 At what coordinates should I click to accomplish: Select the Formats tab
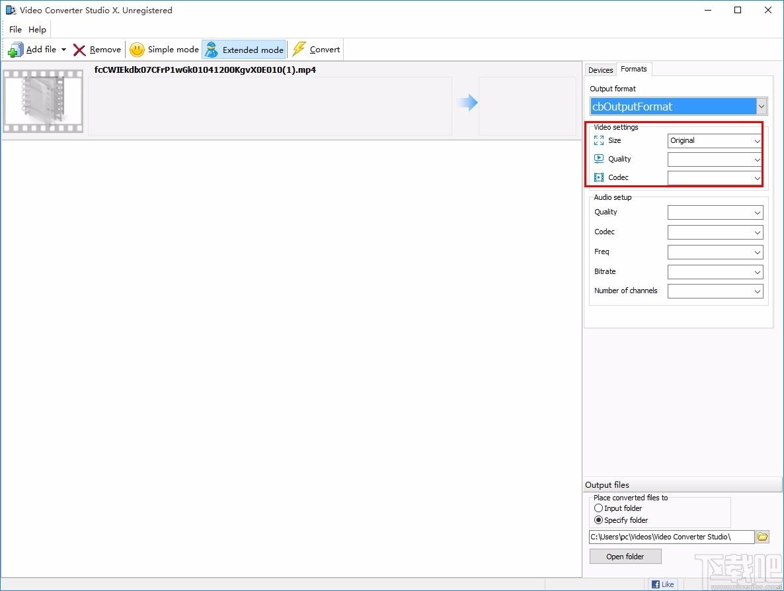pos(633,69)
